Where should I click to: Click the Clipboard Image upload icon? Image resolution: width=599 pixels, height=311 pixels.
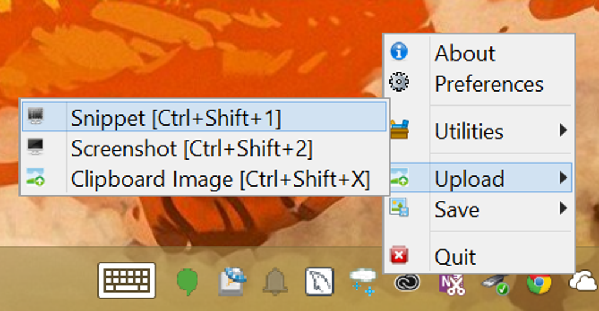tap(36, 178)
